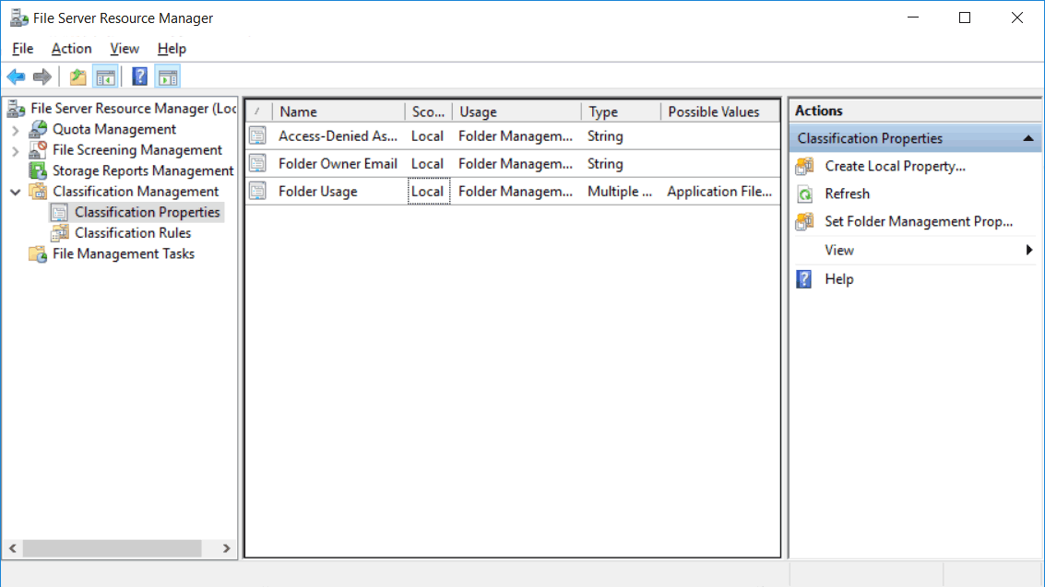This screenshot has height=587, width=1045.
Task: Click the Refresh action link
Action: 847,194
